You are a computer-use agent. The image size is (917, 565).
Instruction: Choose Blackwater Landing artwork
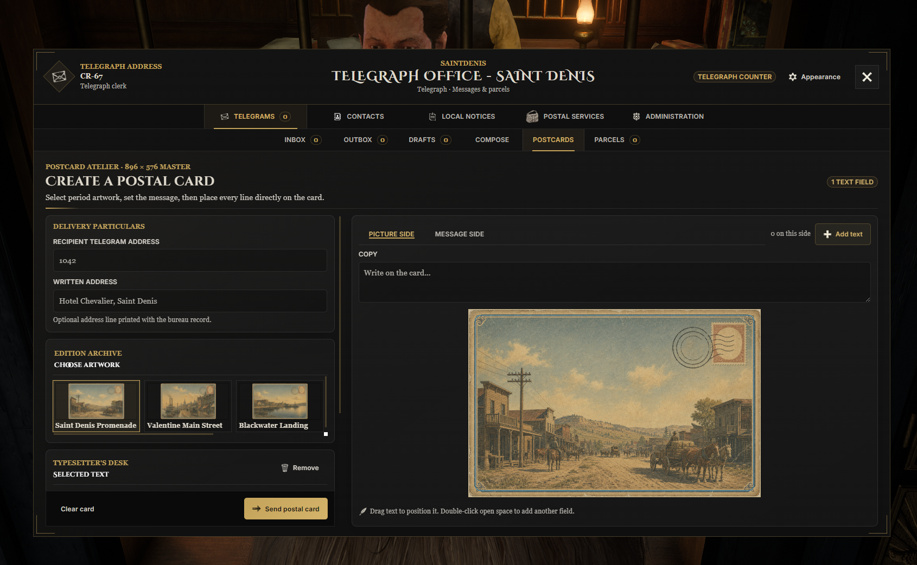tap(279, 406)
